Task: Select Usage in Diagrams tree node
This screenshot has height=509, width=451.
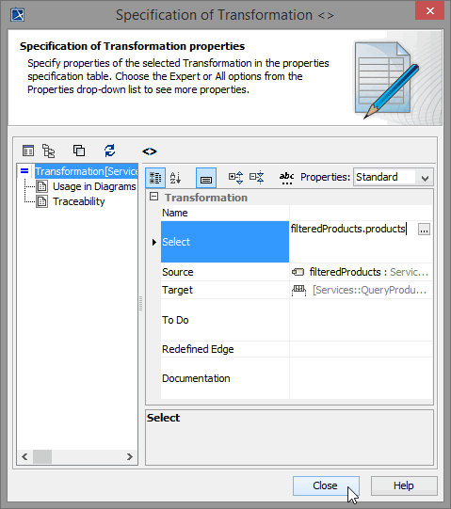Action: pyautogui.click(x=94, y=186)
